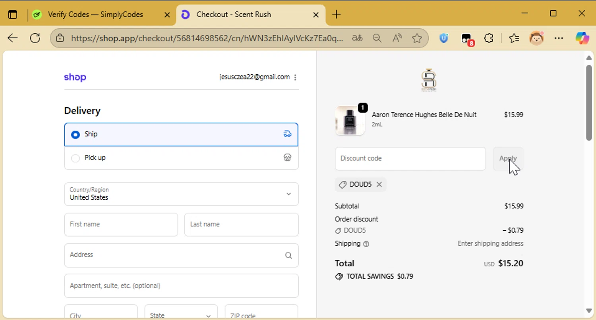Image resolution: width=596 pixels, height=320 pixels.
Task: Reload the checkout page
Action: pos(35,38)
